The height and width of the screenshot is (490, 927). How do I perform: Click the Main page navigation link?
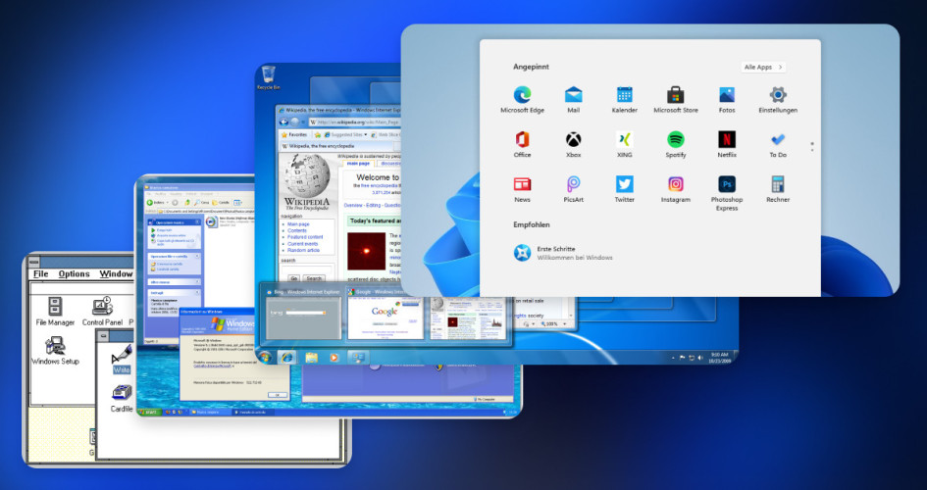[298, 224]
